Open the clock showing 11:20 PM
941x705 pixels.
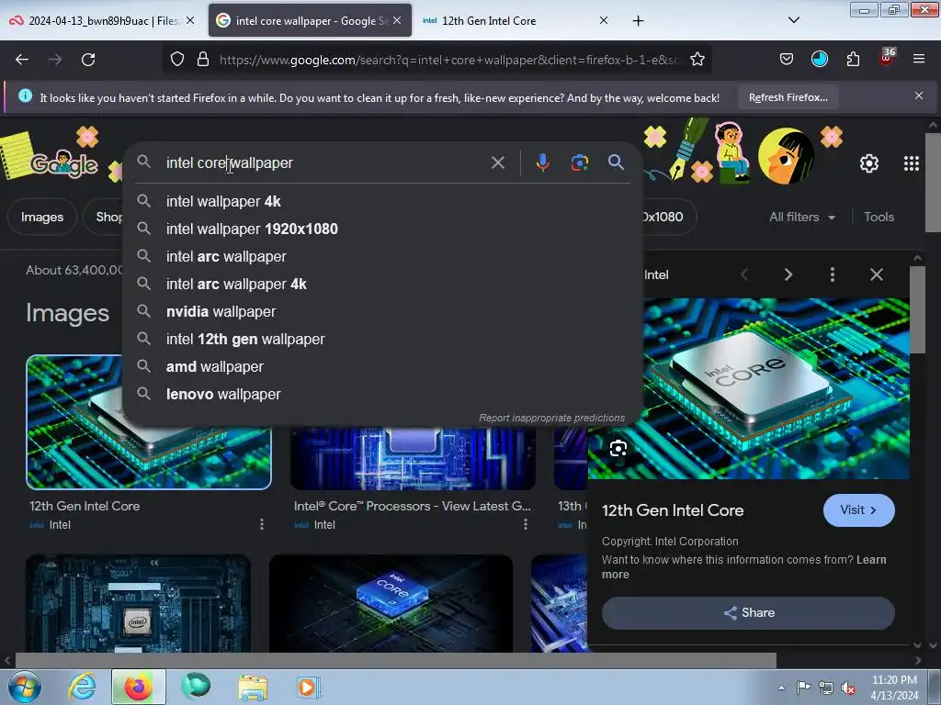[894, 688]
